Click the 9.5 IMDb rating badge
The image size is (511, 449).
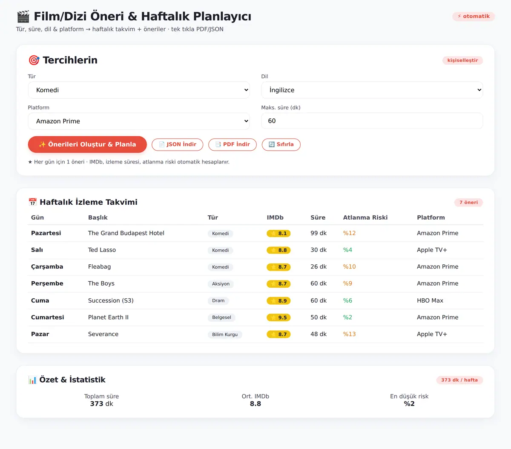[279, 317]
